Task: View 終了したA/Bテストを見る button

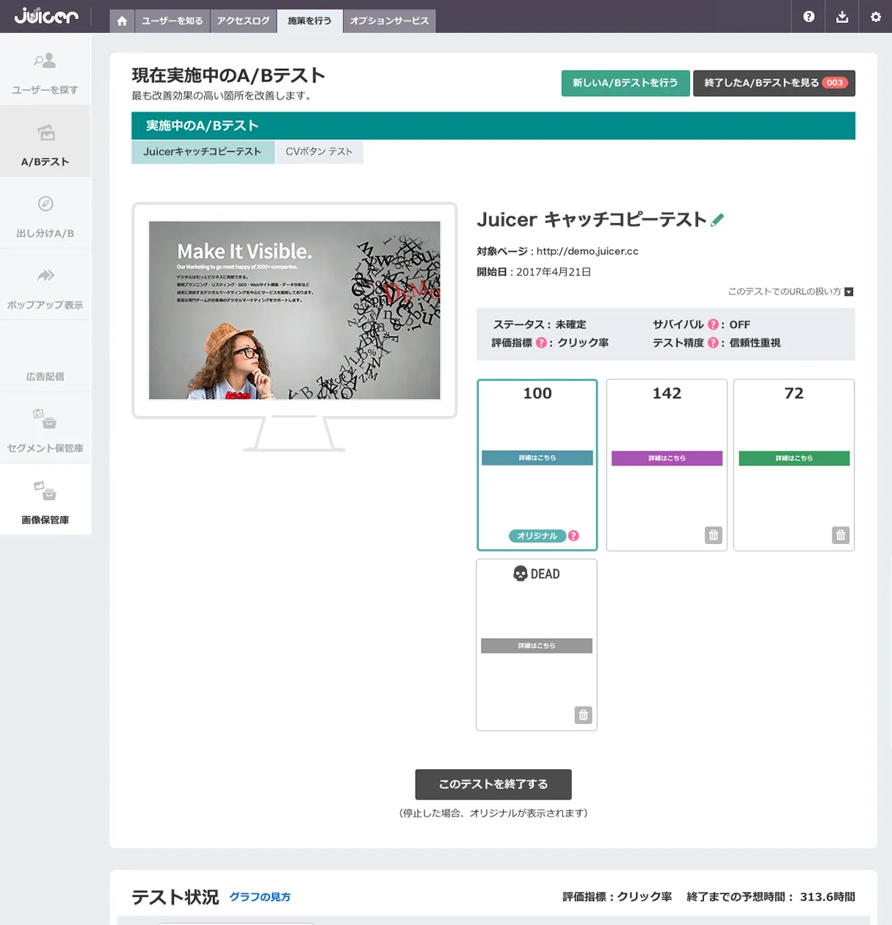Action: 774,83
